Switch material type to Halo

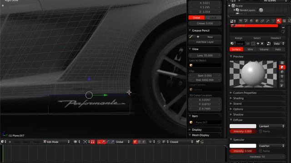tap(278, 49)
